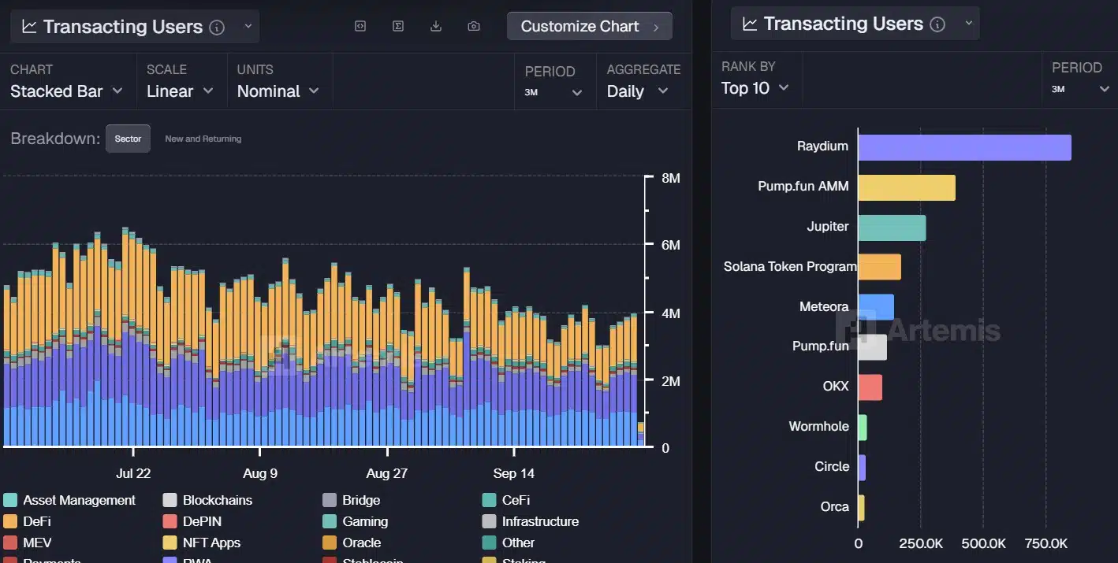Click the Jul 22 date axis label
Screen dimensions: 1118x563
coord(133,474)
